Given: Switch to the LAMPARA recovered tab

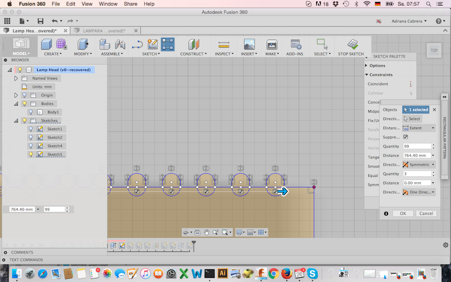Looking at the screenshot, I should pyautogui.click(x=104, y=31).
